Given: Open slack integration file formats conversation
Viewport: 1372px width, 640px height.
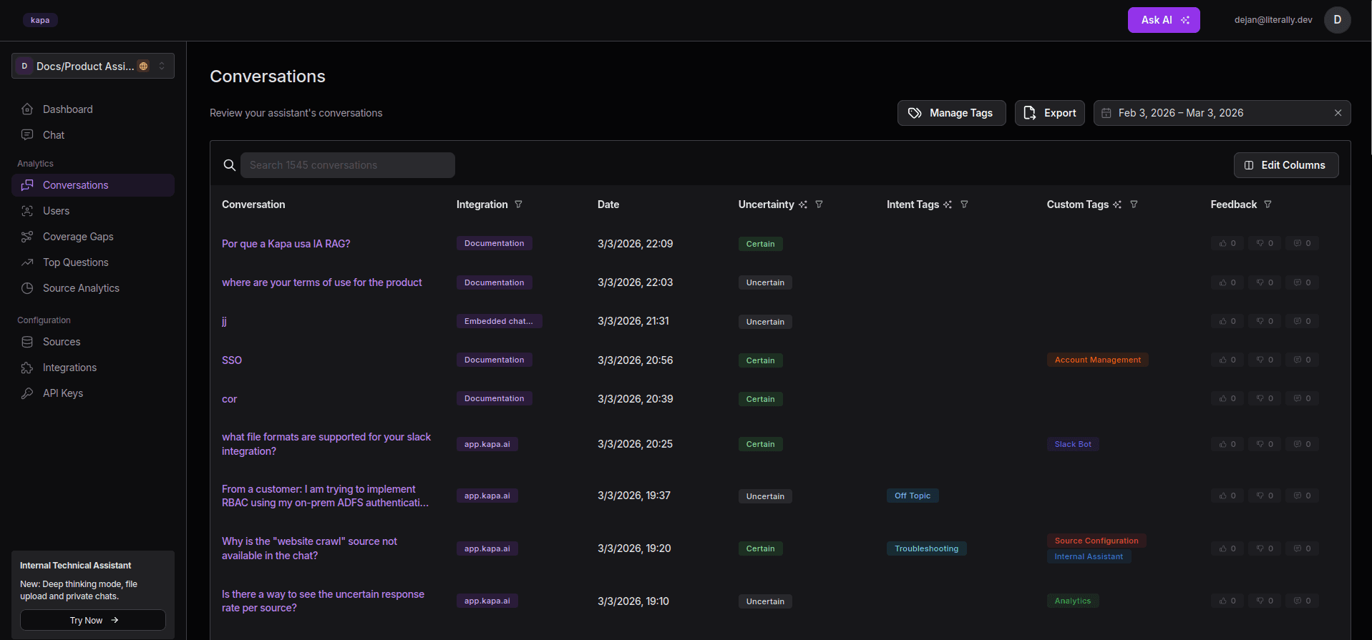Looking at the screenshot, I should point(326,444).
